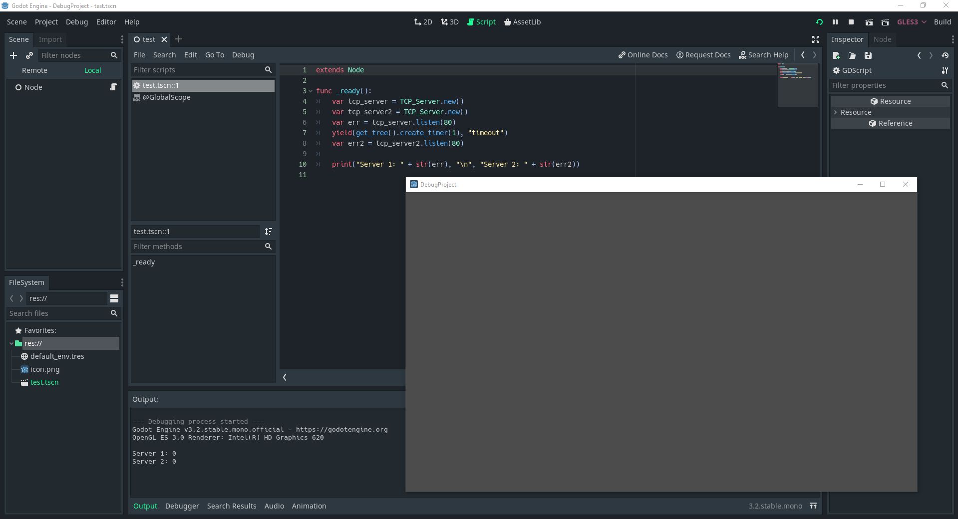Open the Editor menu

(x=106, y=22)
